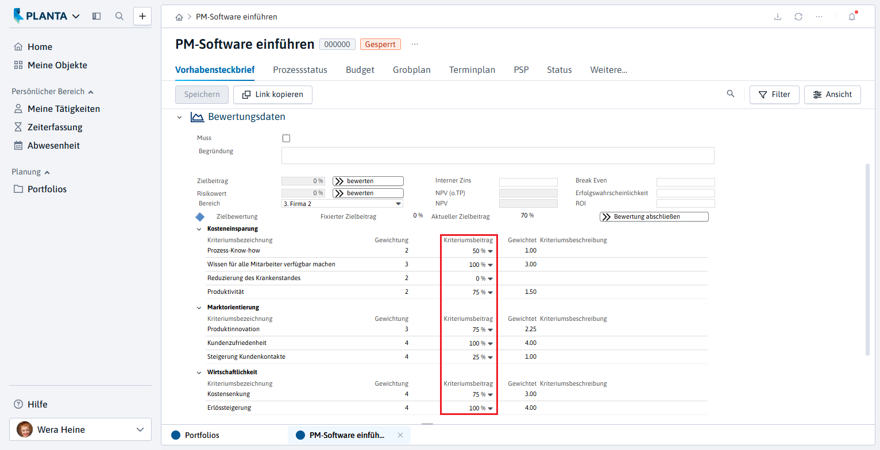The width and height of the screenshot is (880, 450).
Task: Click the PLANTA logo icon
Action: (x=18, y=16)
